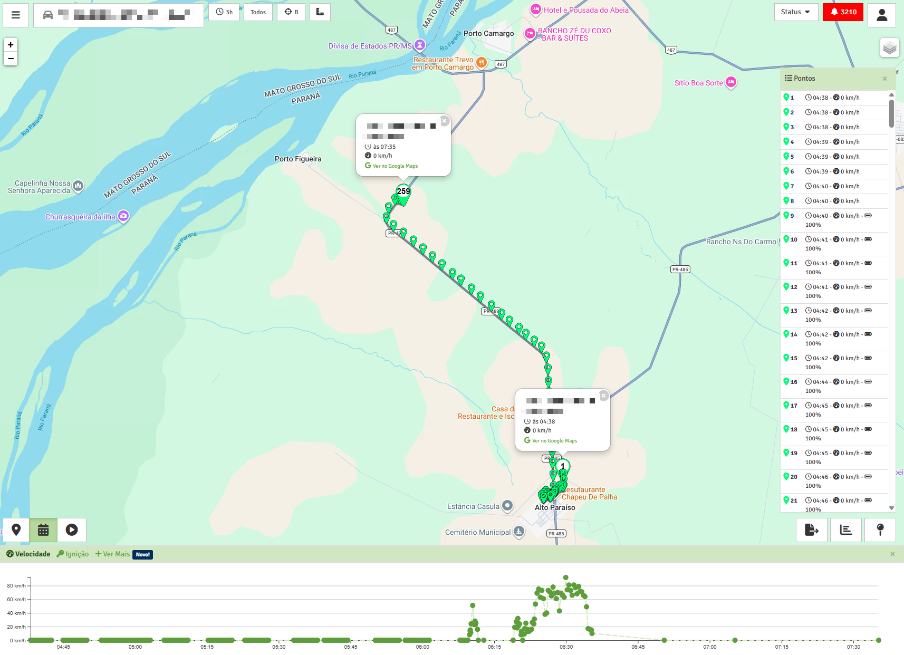Open the ruler measurement tool
This screenshot has height=655, width=904.
click(320, 12)
